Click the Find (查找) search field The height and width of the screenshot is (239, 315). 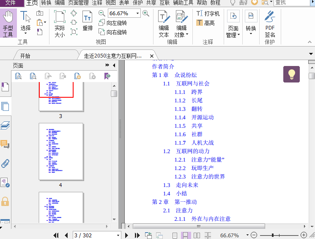[292, 3]
